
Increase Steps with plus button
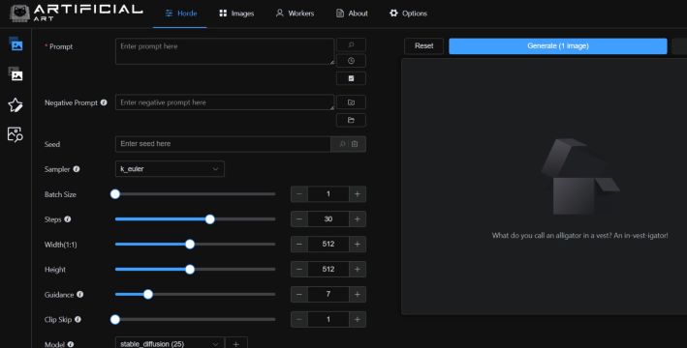coord(358,219)
